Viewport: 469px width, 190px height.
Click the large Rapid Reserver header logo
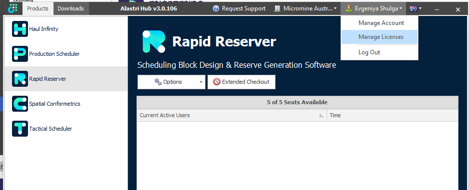pos(153,41)
